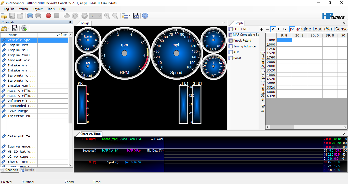
Task: Toggle pin on the Channels panel
Action: 70,22
